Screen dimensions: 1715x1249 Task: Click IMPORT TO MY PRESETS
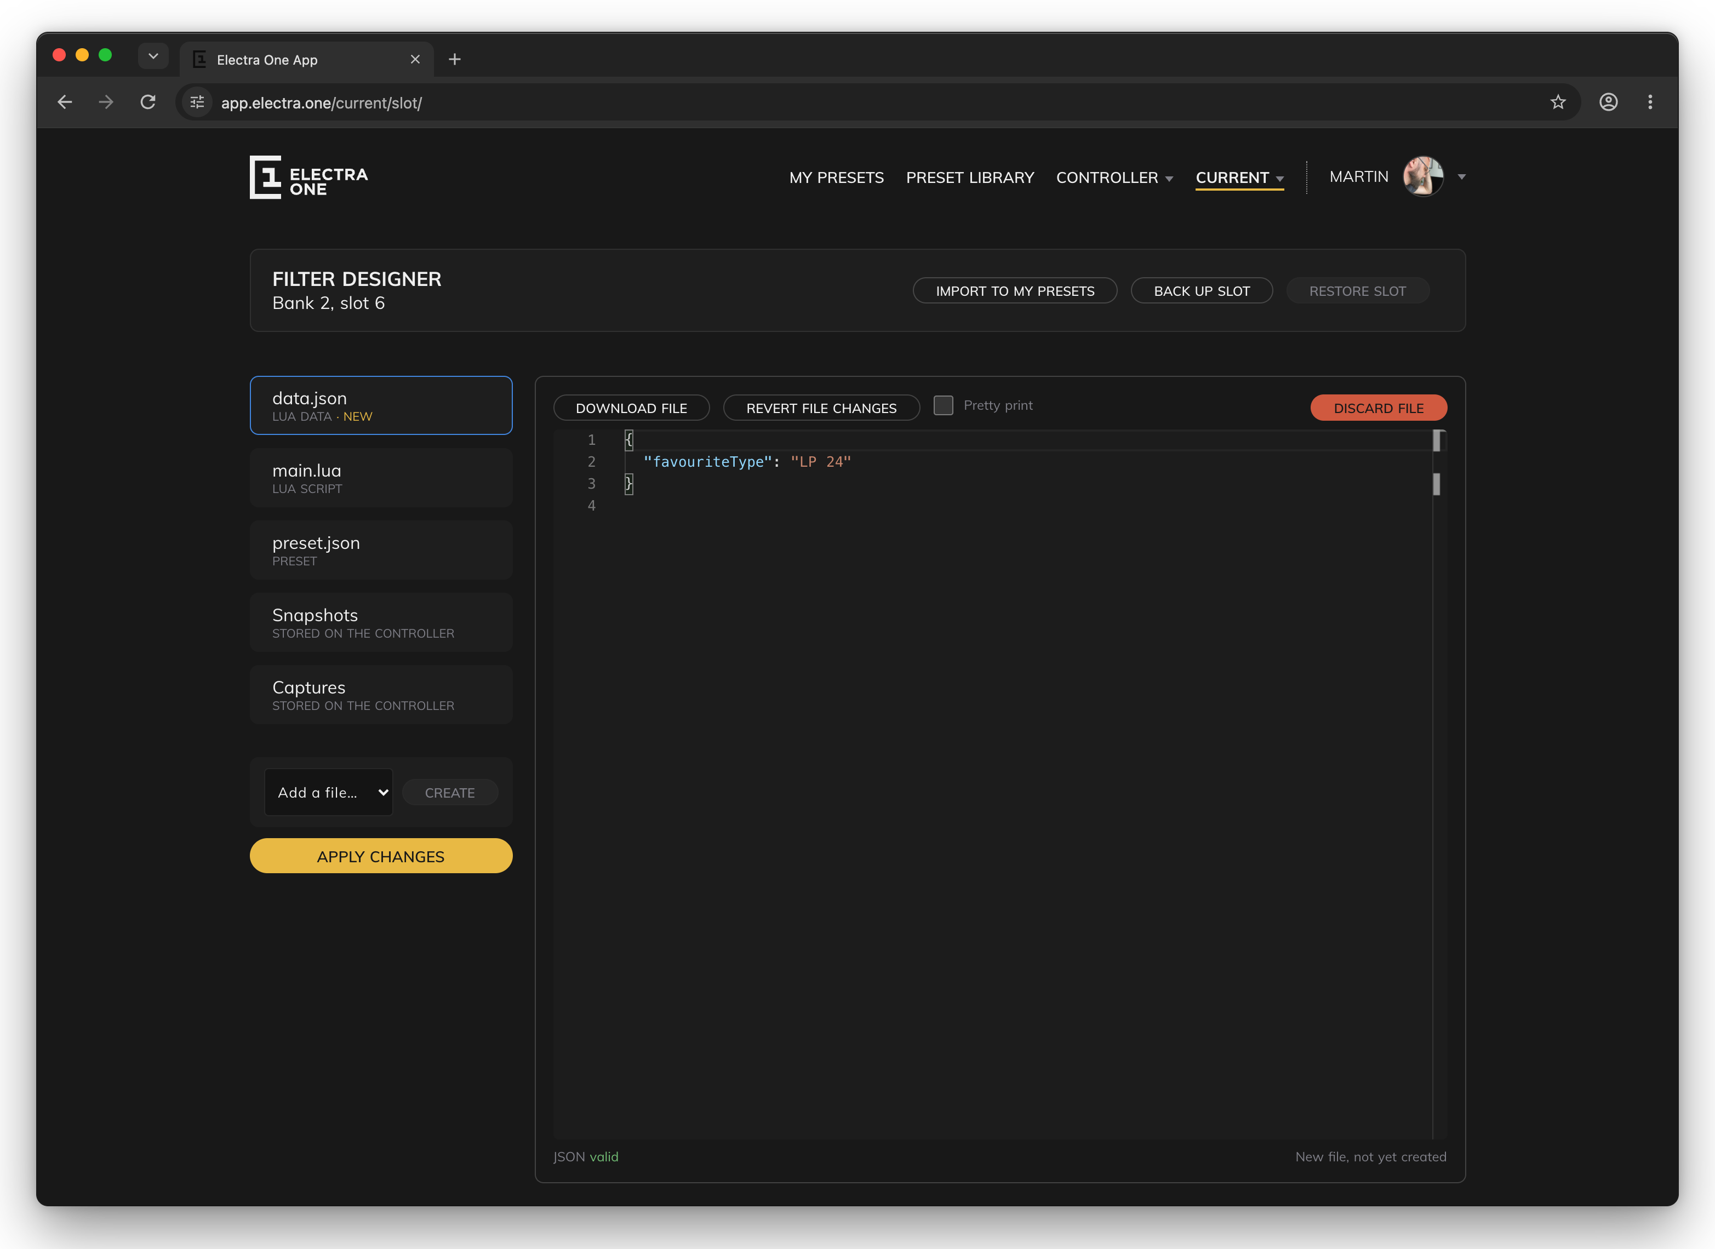click(1015, 291)
